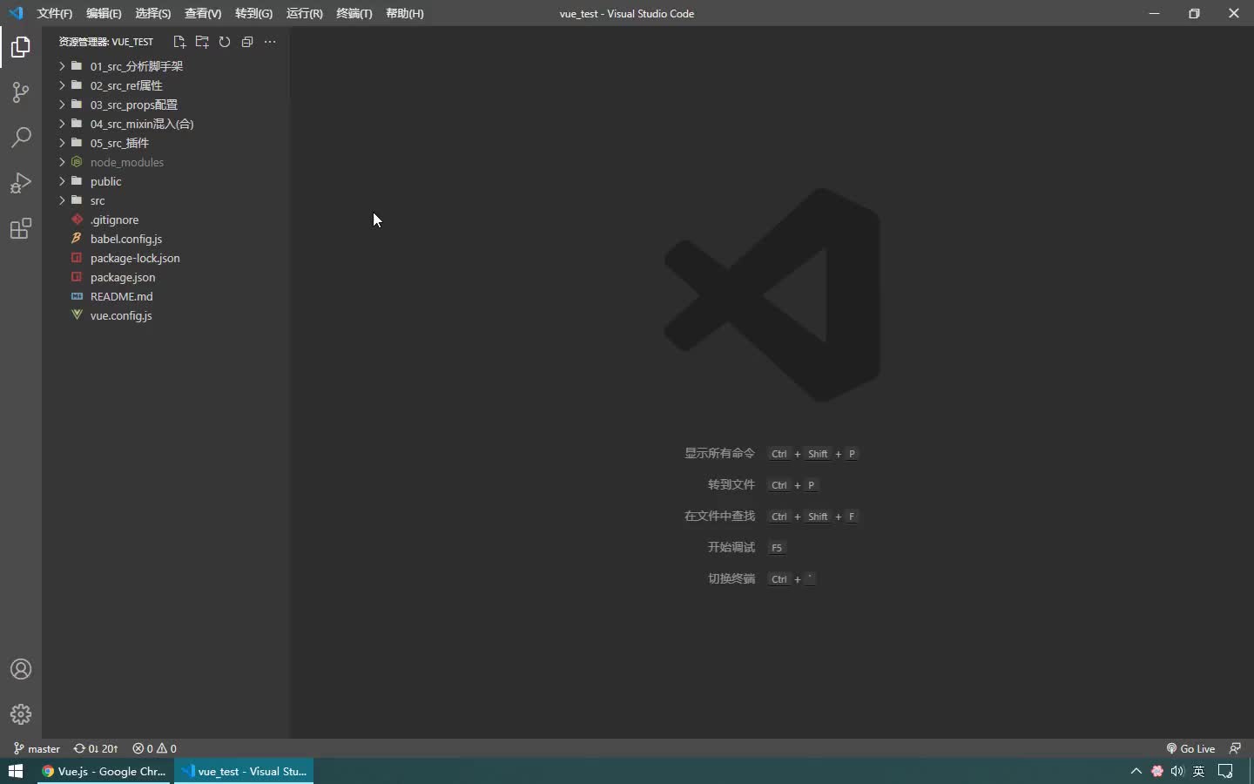Click the 在文件中查找 shortcut hint

pos(719,516)
